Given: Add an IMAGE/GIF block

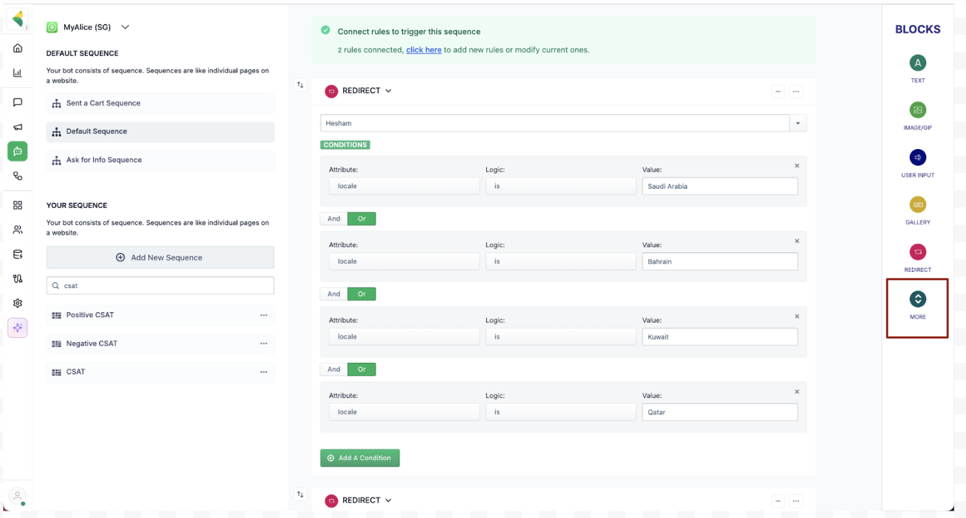Looking at the screenshot, I should [x=917, y=110].
